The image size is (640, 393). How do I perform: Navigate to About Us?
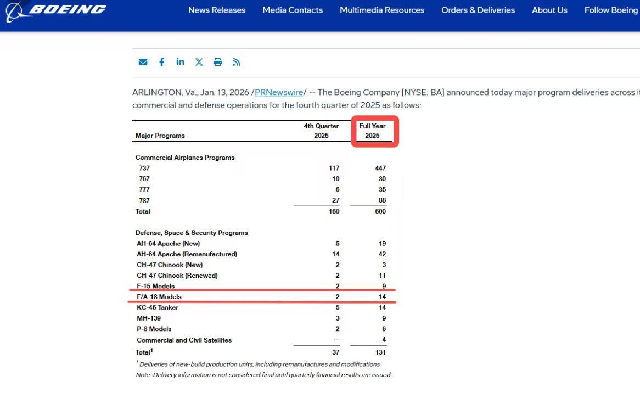coord(549,10)
